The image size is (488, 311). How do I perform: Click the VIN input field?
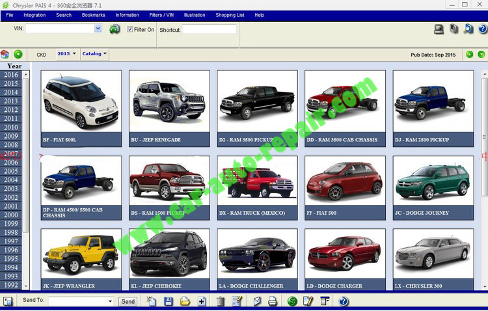click(60, 29)
